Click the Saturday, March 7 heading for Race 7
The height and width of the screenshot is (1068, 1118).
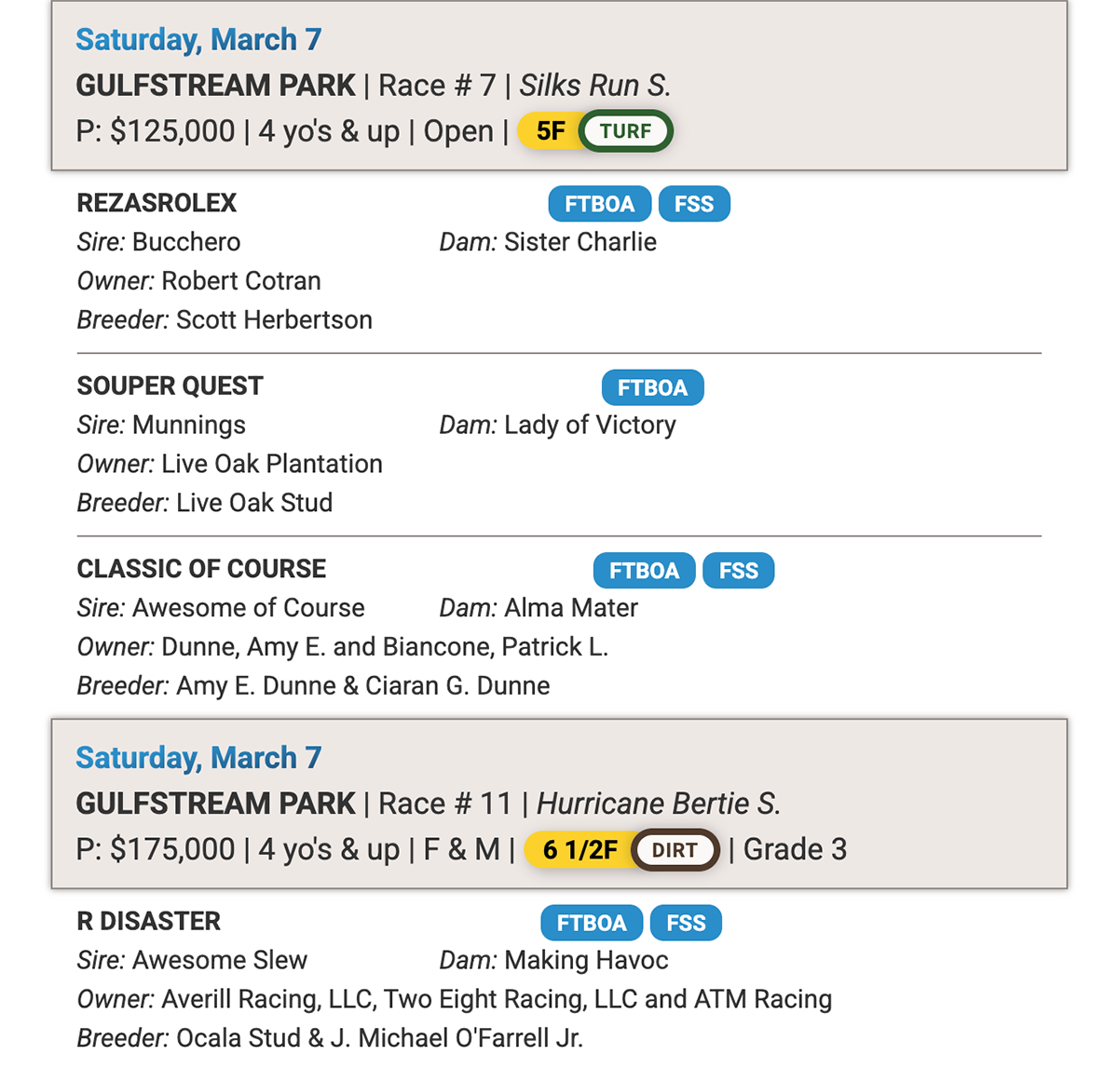coord(198,40)
